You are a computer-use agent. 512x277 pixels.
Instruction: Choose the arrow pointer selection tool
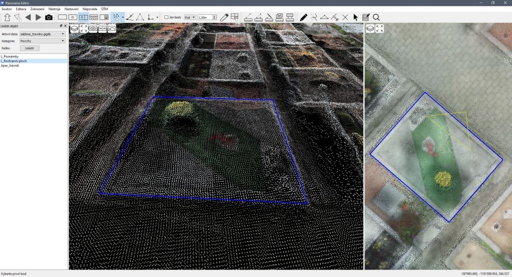355,17
